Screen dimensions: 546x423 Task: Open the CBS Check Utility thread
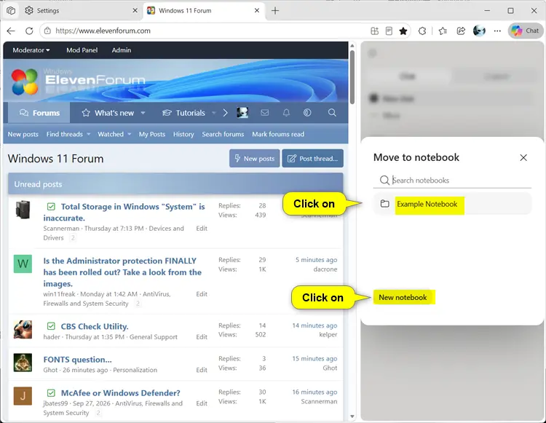tap(95, 327)
